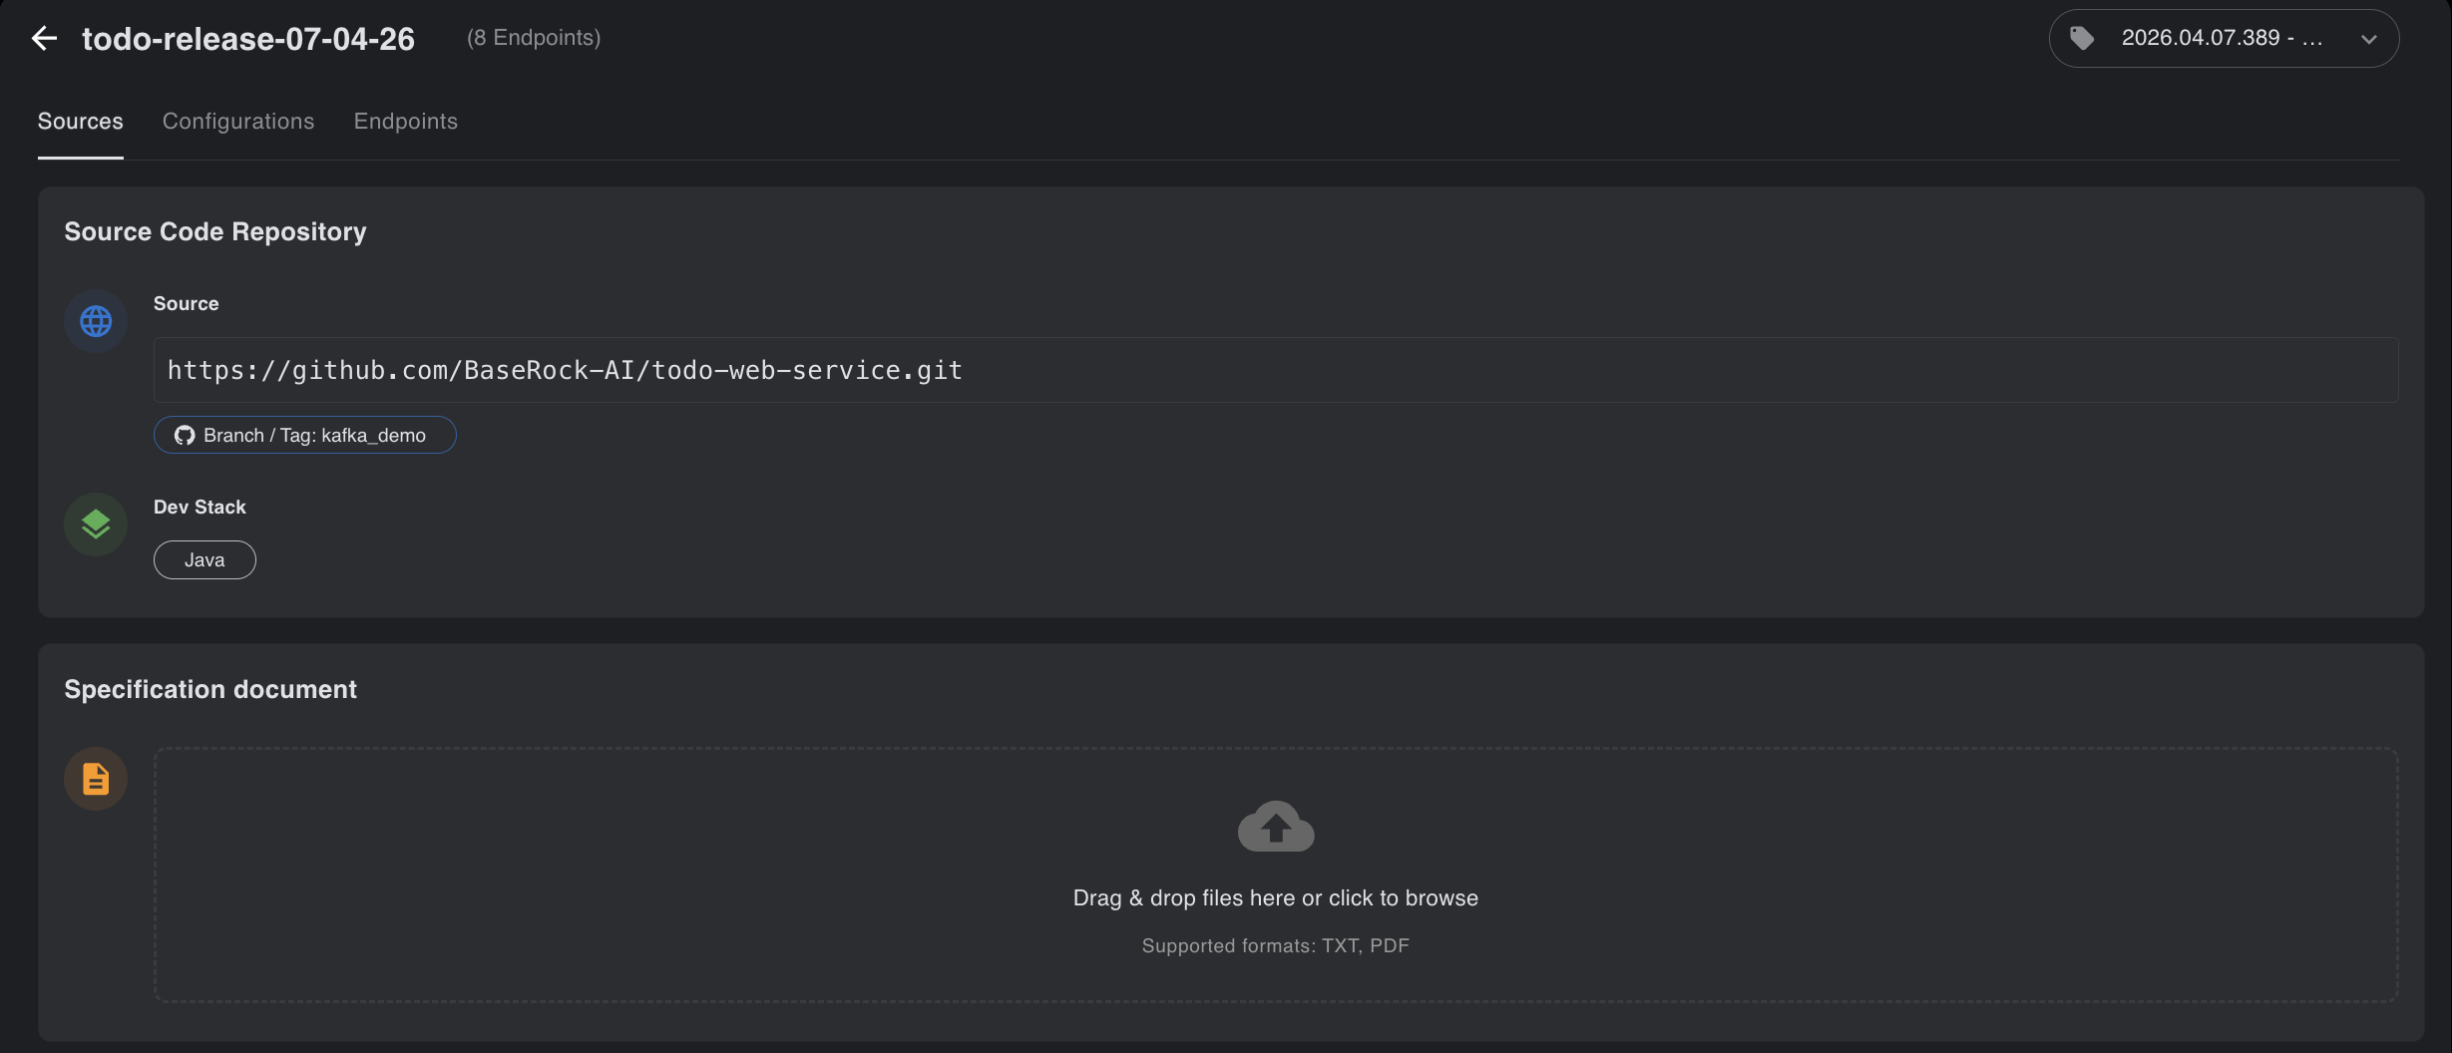2452x1053 pixels.
Task: Click the cloud upload icon
Action: [x=1275, y=827]
